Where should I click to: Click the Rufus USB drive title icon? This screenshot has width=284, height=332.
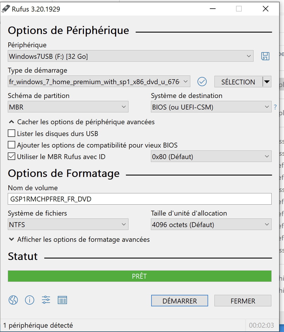pos(5,9)
